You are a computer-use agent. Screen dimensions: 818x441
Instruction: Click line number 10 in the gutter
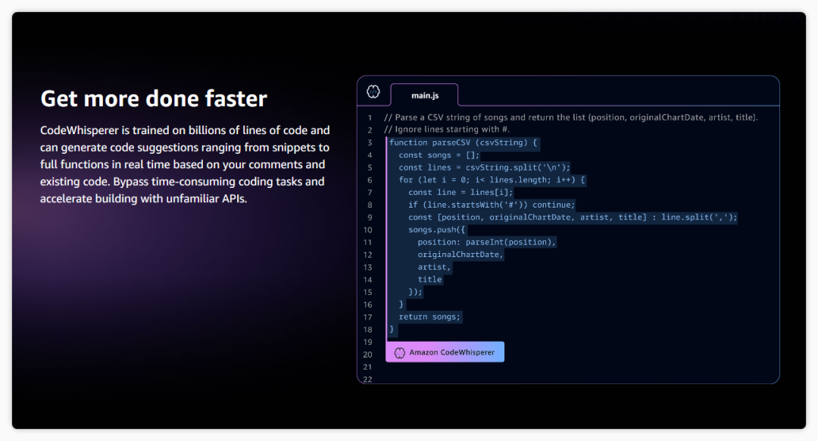368,230
